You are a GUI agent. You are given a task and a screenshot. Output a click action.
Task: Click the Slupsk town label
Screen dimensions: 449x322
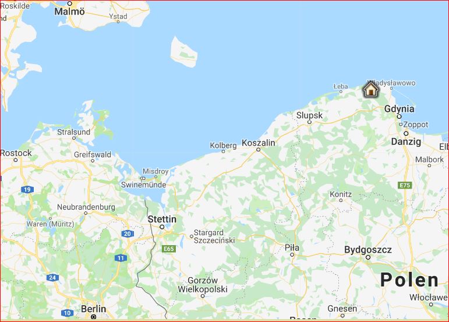pos(309,115)
